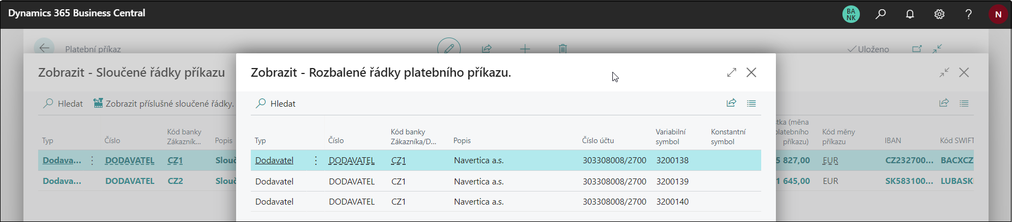
Task: Toggle list view icon in Sloučené řádky window
Action: click(x=964, y=103)
